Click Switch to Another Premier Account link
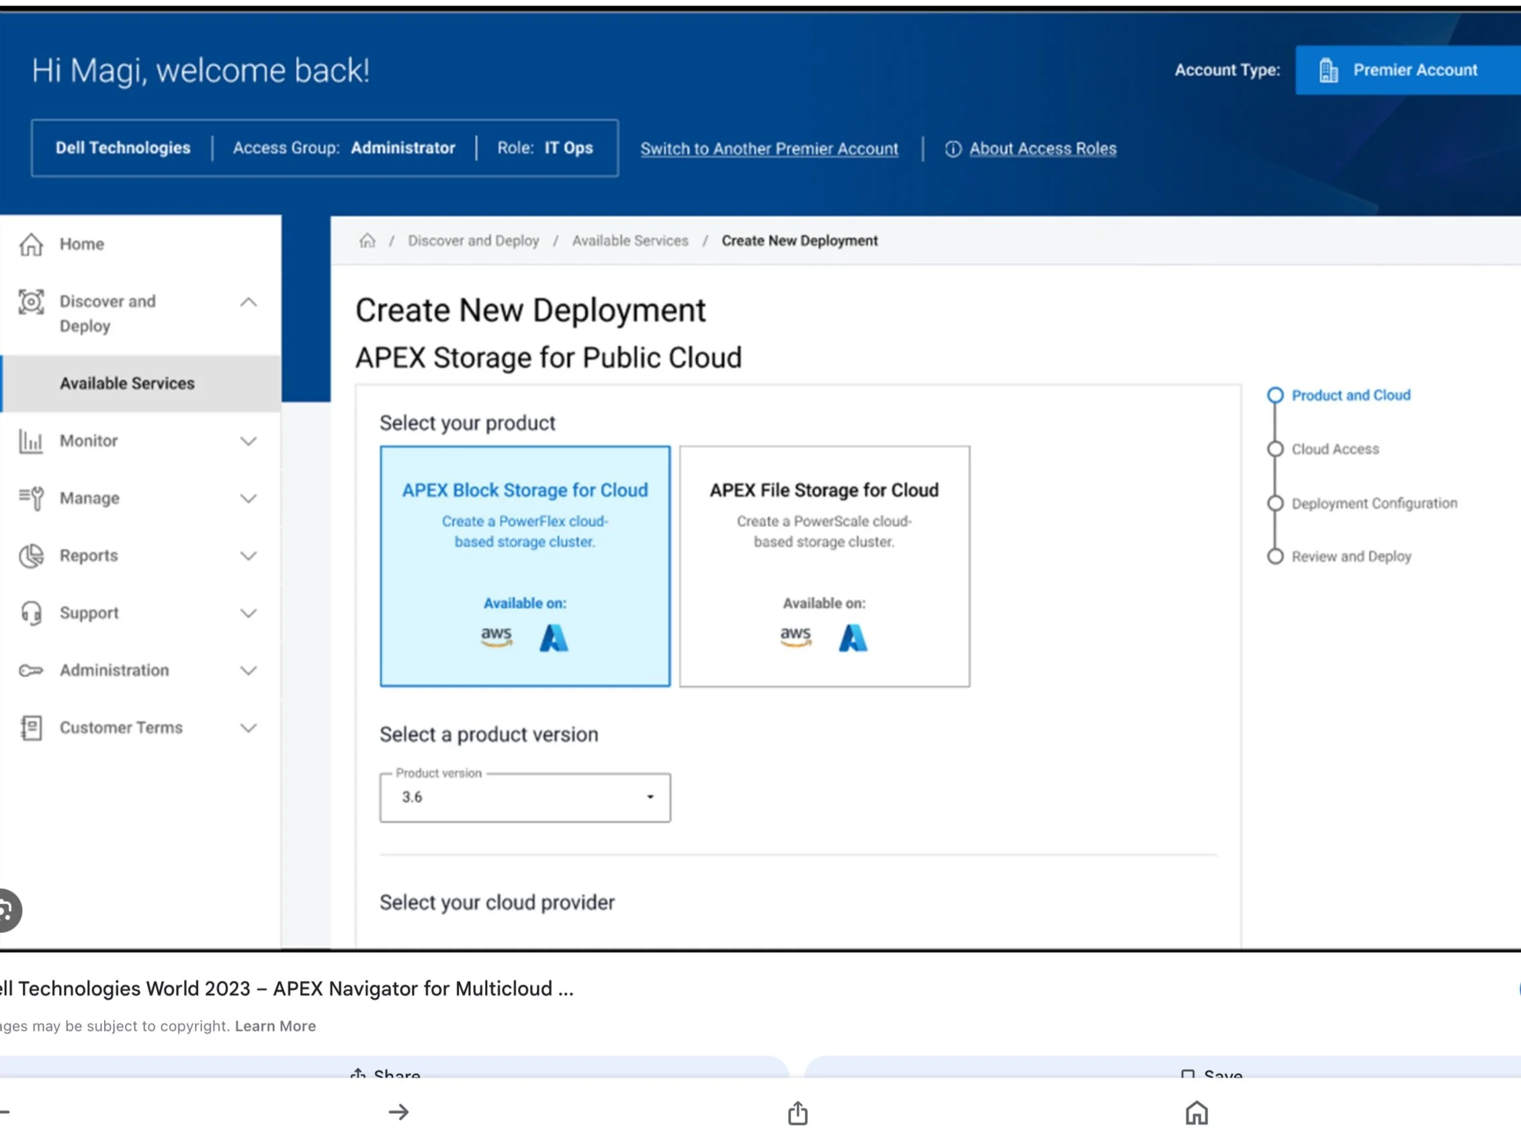The image size is (1521, 1140). [x=769, y=148]
